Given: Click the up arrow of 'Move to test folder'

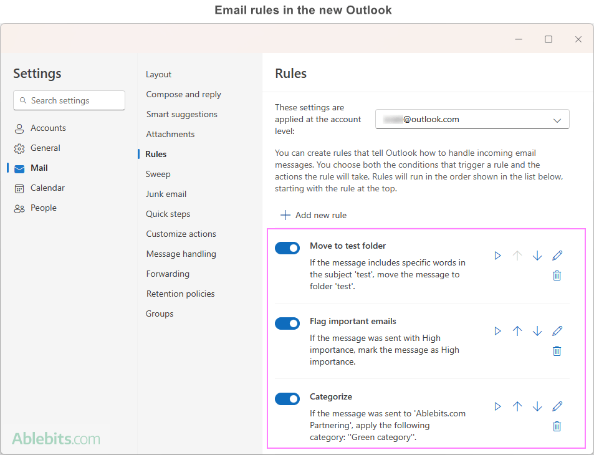Looking at the screenshot, I should click(x=517, y=256).
